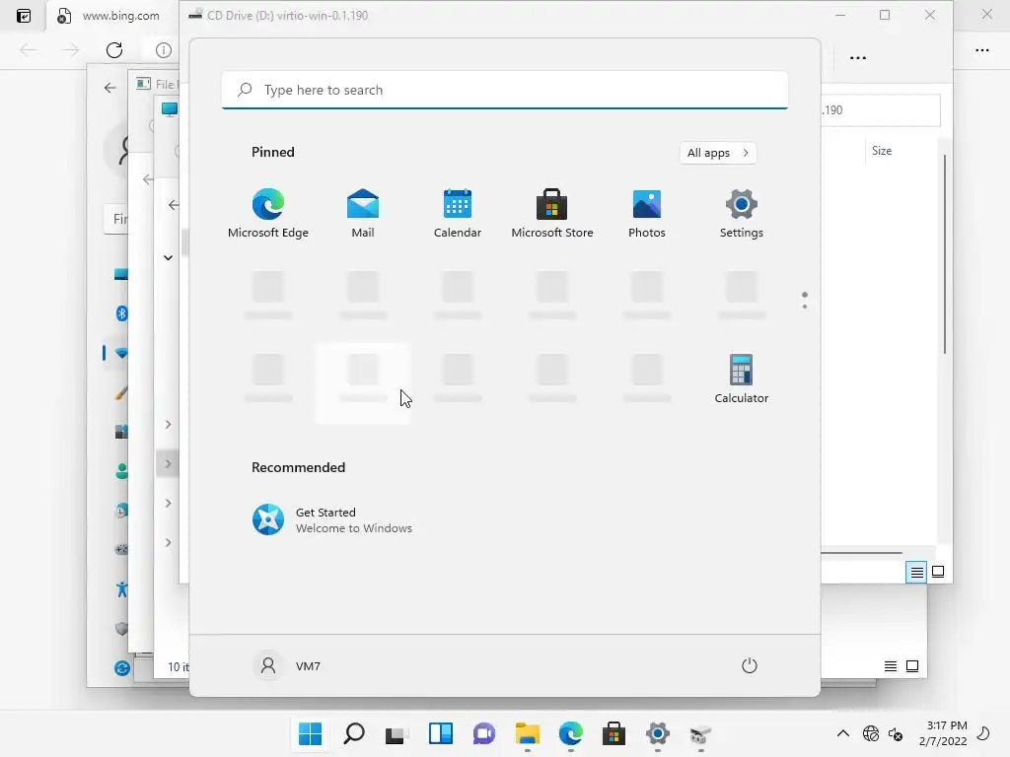The width and height of the screenshot is (1010, 757).
Task: Focus the Type here to search box
Action: pos(505,90)
